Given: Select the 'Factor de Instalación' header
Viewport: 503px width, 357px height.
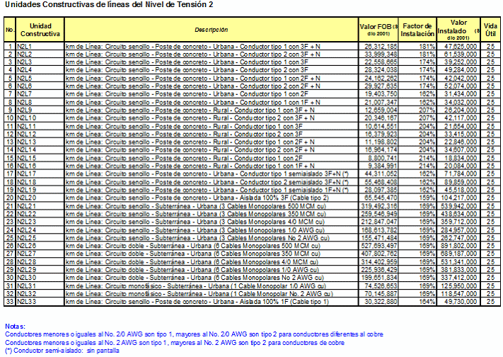Looking at the screenshot, I should pyautogui.click(x=417, y=30).
